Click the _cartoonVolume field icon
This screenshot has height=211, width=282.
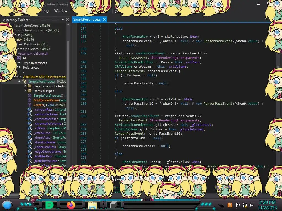30,114
